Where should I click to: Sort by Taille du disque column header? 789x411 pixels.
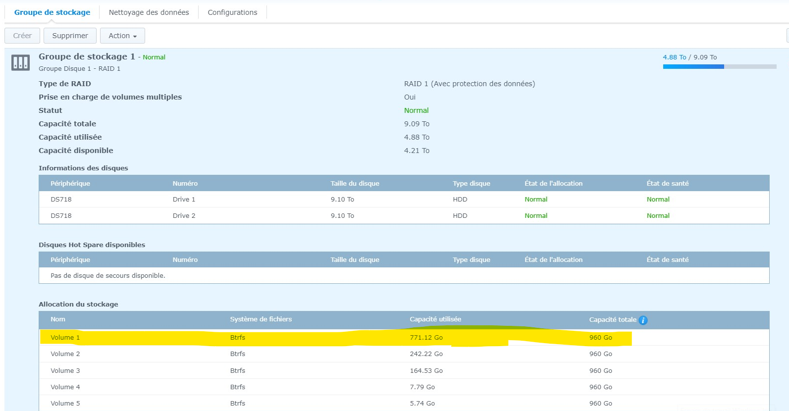tap(355, 184)
